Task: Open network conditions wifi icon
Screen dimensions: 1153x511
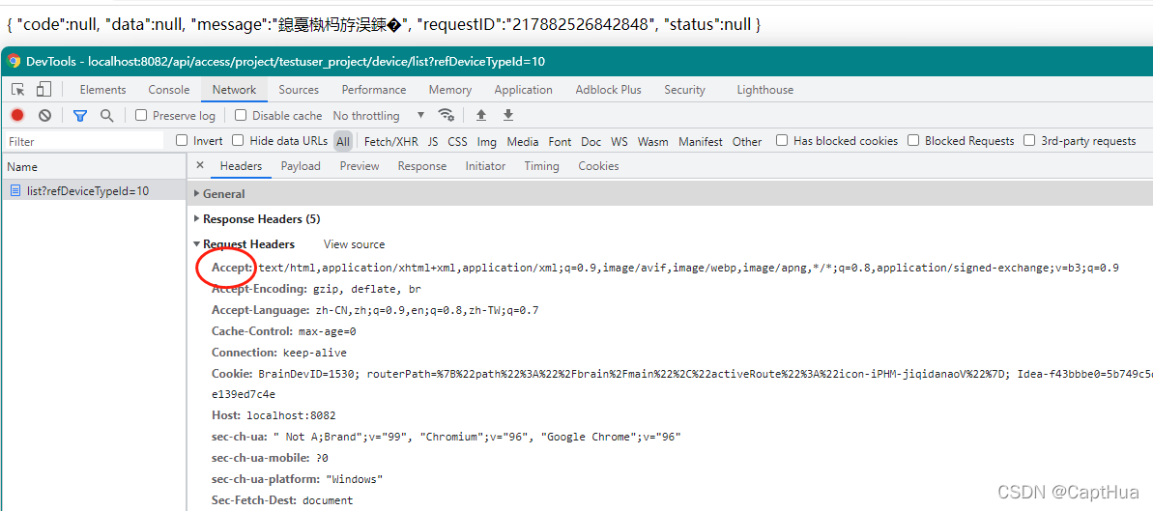Action: click(x=446, y=116)
